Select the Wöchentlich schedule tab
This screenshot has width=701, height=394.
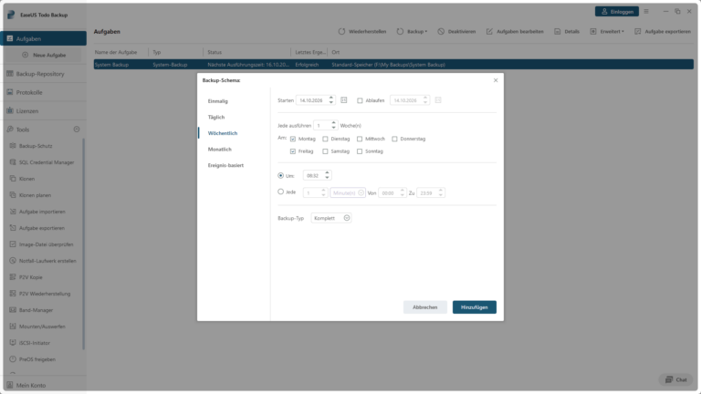(x=222, y=133)
